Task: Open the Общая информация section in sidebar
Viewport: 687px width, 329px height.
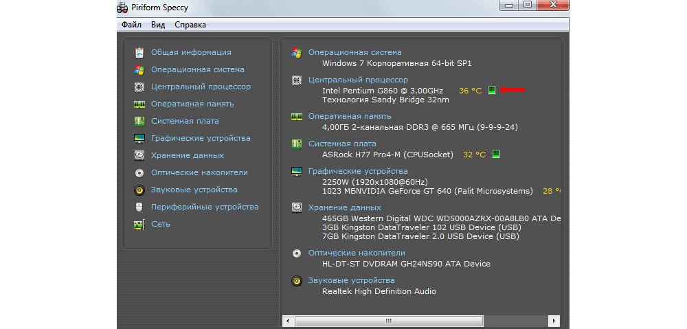Action: tap(191, 52)
